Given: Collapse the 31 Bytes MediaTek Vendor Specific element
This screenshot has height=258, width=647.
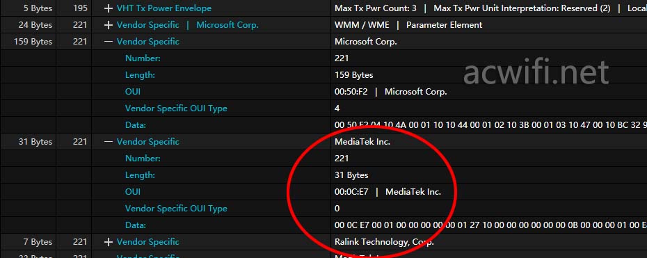Looking at the screenshot, I should tap(109, 142).
